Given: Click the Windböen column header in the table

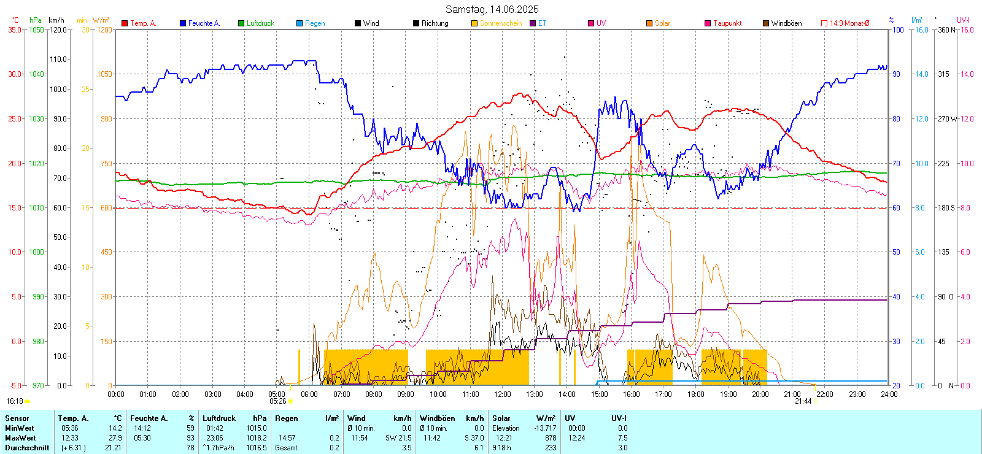Looking at the screenshot, I should point(437,418).
